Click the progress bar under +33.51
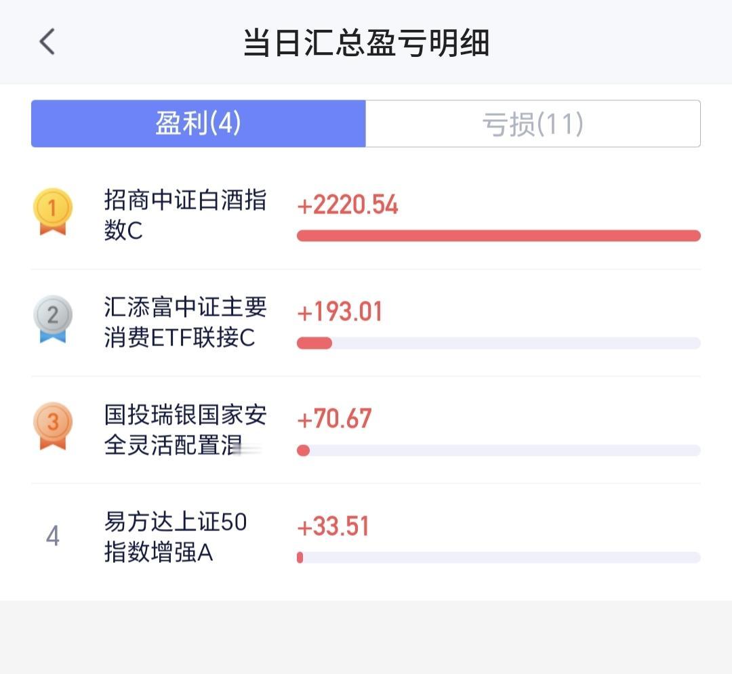732x674 pixels. click(499, 557)
